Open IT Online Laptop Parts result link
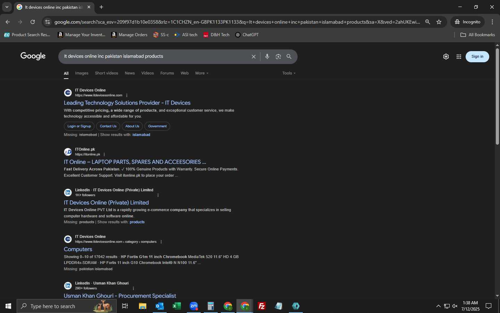 [x=135, y=162]
